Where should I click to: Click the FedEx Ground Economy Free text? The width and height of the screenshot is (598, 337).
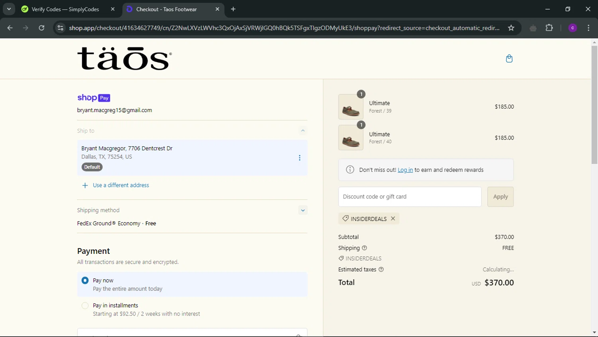pos(116,224)
